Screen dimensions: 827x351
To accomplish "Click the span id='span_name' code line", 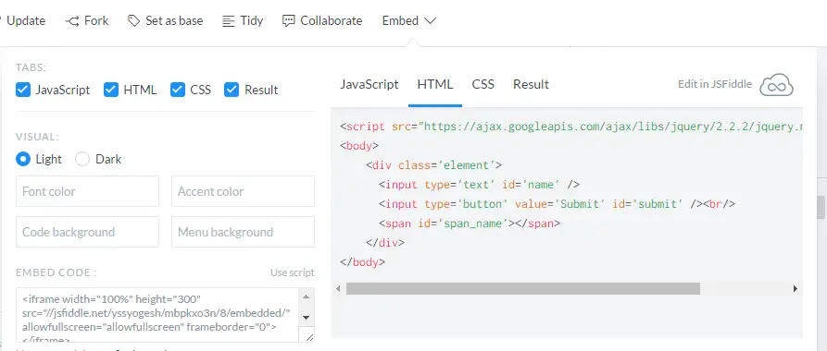I will click(x=469, y=224).
